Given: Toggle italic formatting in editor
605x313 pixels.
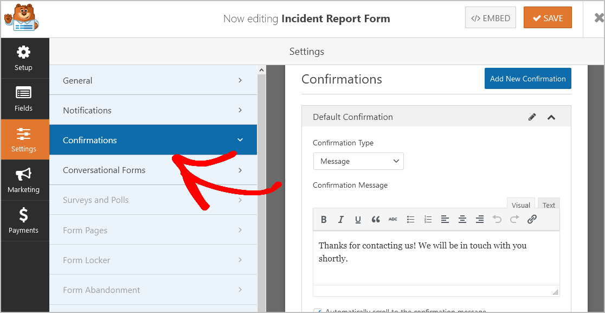Looking at the screenshot, I should [x=340, y=220].
